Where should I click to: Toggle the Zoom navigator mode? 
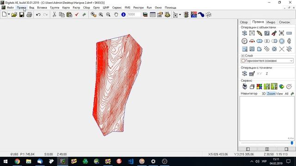[x=271, y=94]
